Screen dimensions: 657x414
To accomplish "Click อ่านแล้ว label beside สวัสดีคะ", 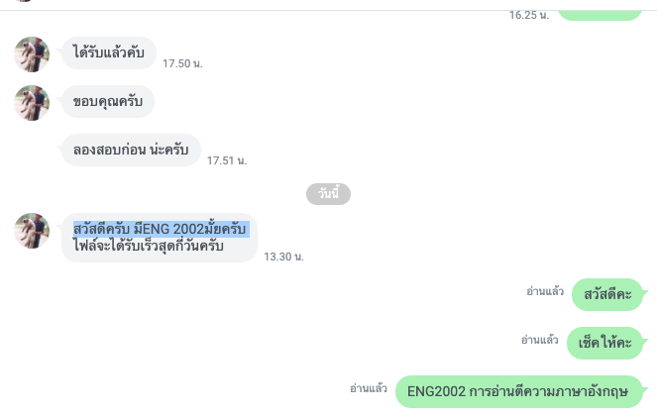I will (x=545, y=291).
